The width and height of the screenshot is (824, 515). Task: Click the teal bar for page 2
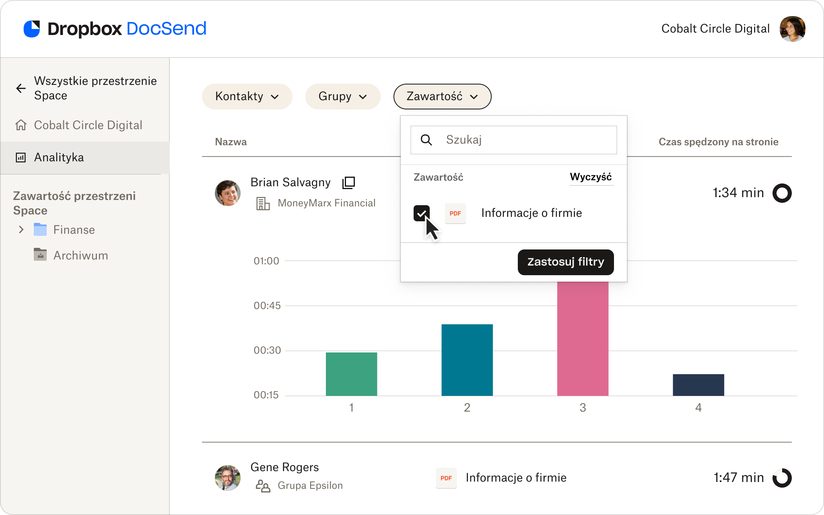click(x=467, y=360)
